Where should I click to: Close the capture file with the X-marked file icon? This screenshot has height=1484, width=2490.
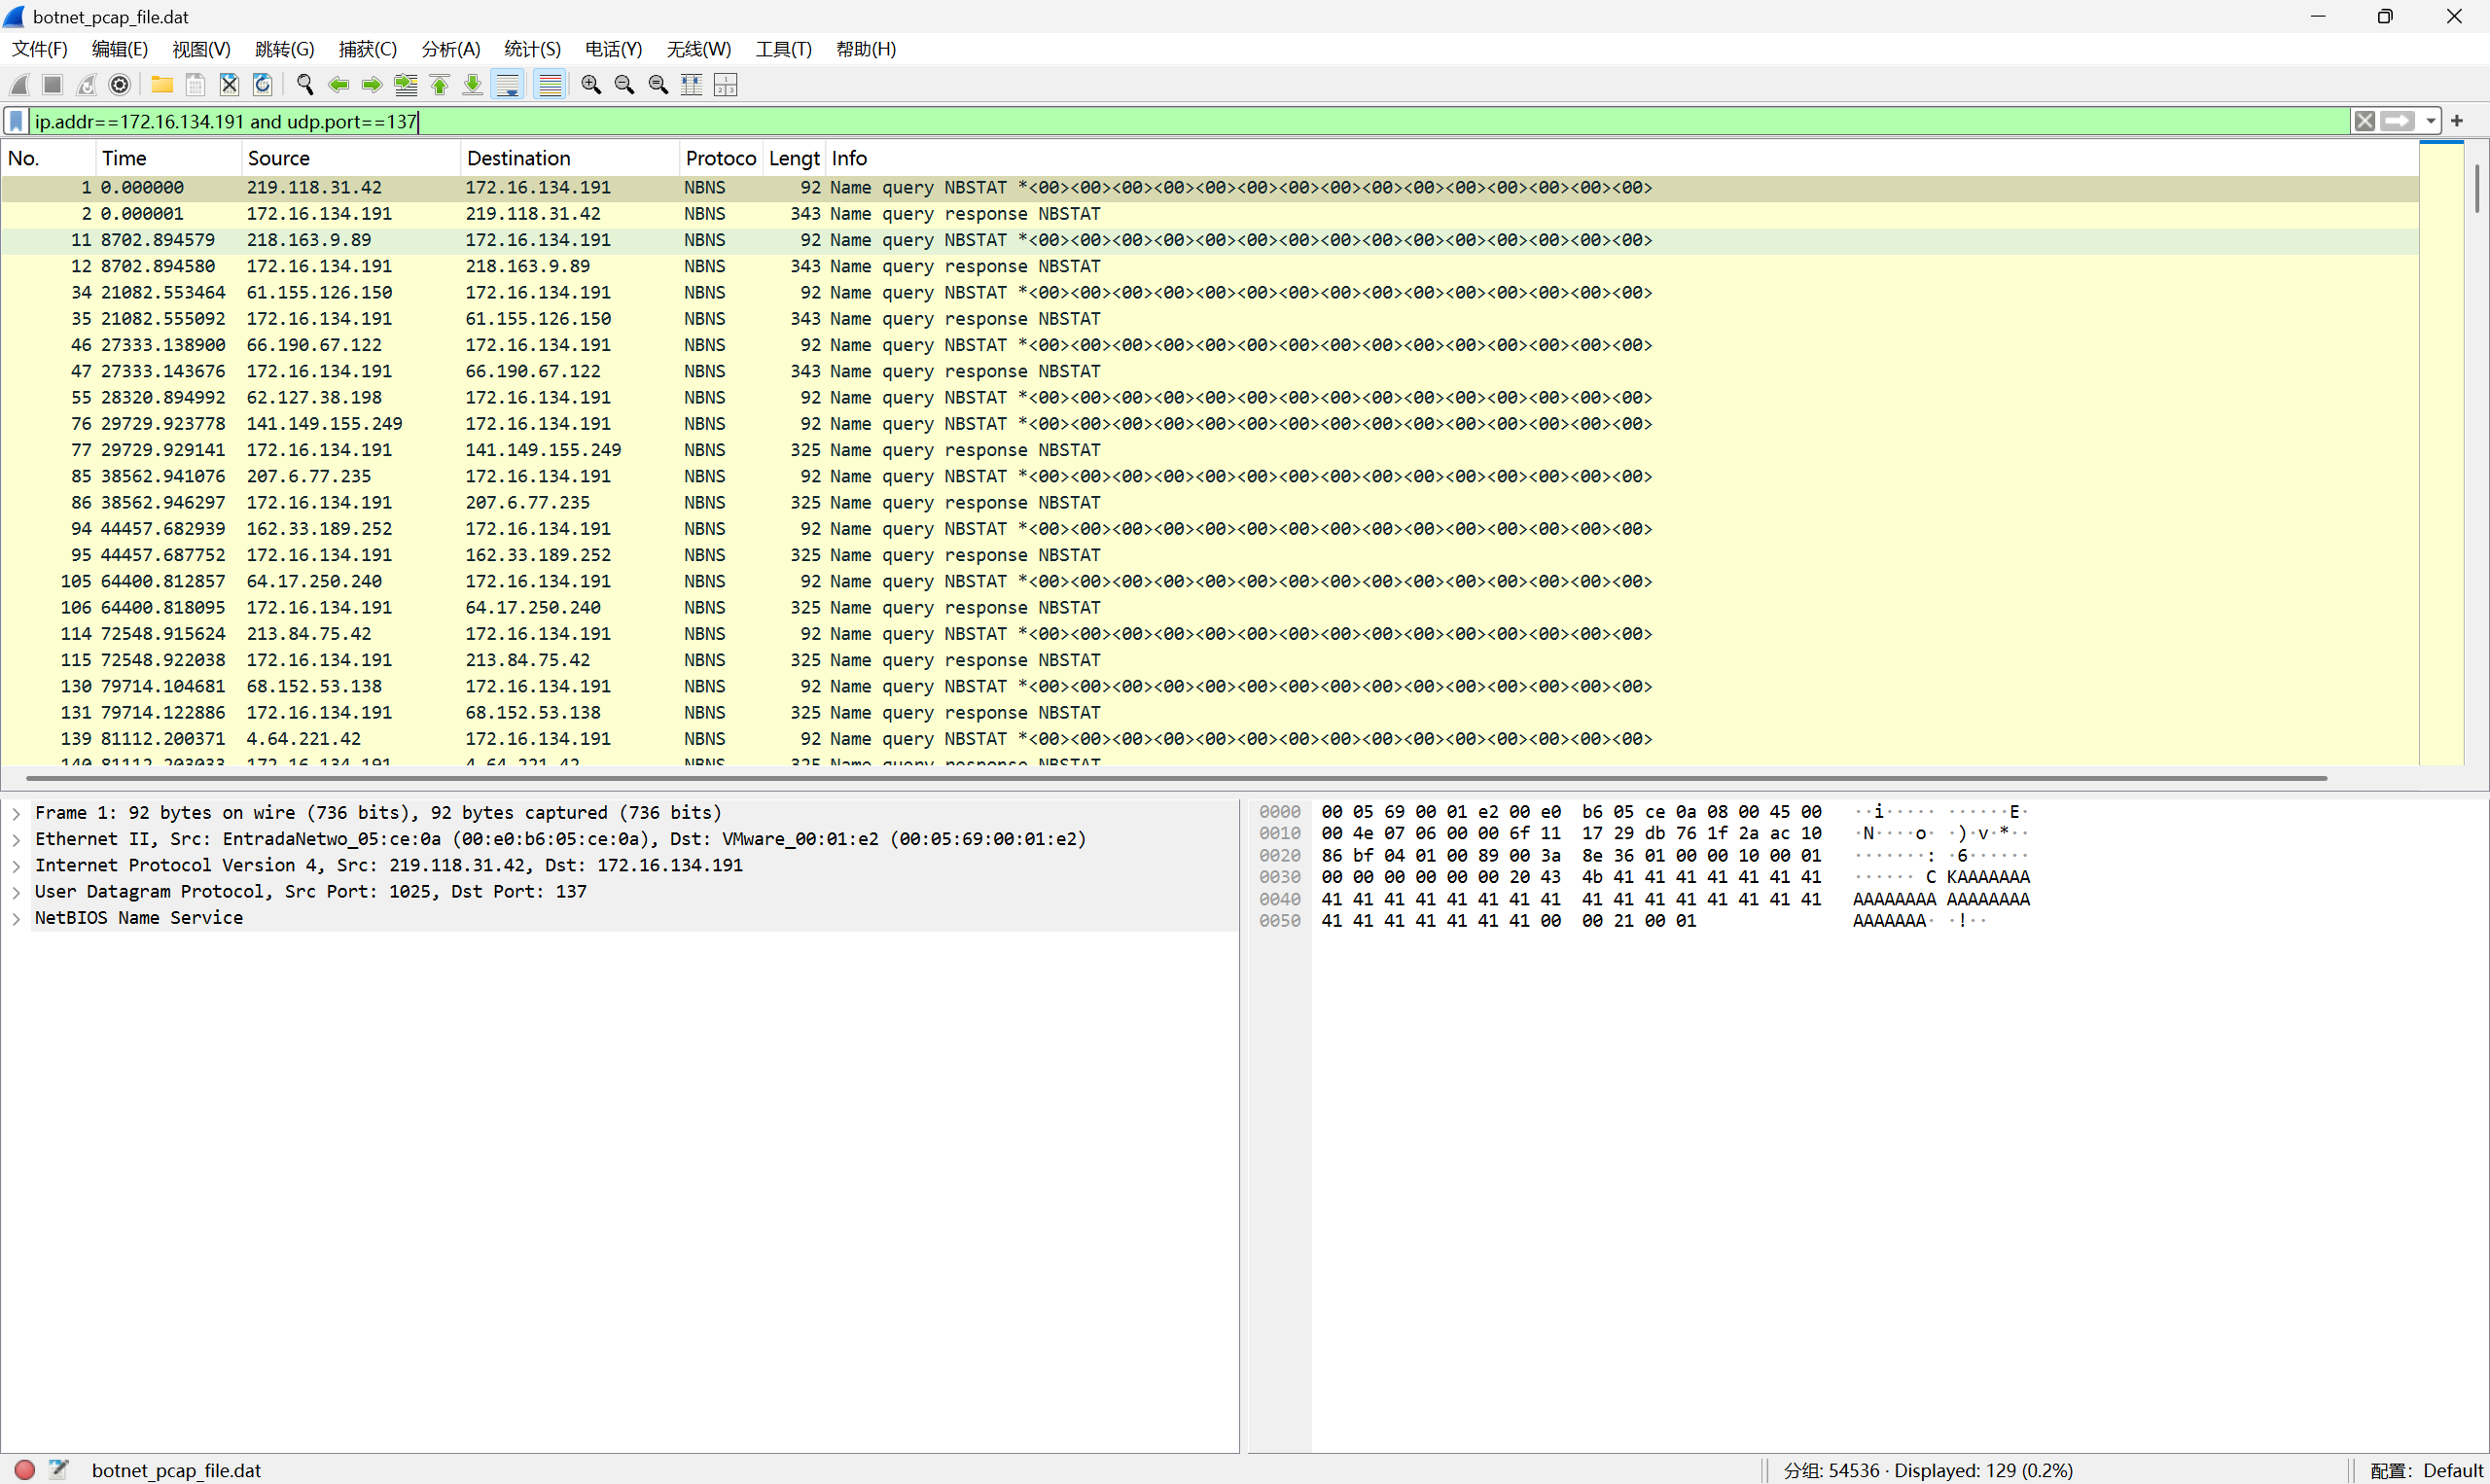(229, 85)
